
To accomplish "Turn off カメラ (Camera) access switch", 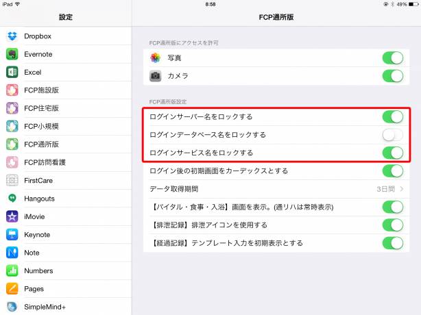I will (392, 76).
